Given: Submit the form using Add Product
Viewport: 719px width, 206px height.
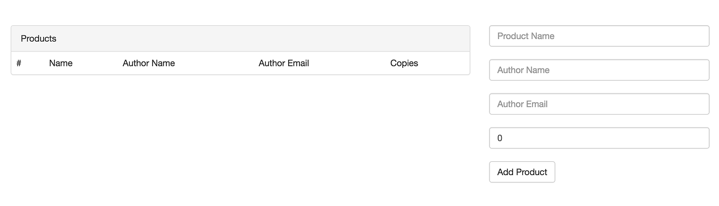Looking at the screenshot, I should point(522,172).
